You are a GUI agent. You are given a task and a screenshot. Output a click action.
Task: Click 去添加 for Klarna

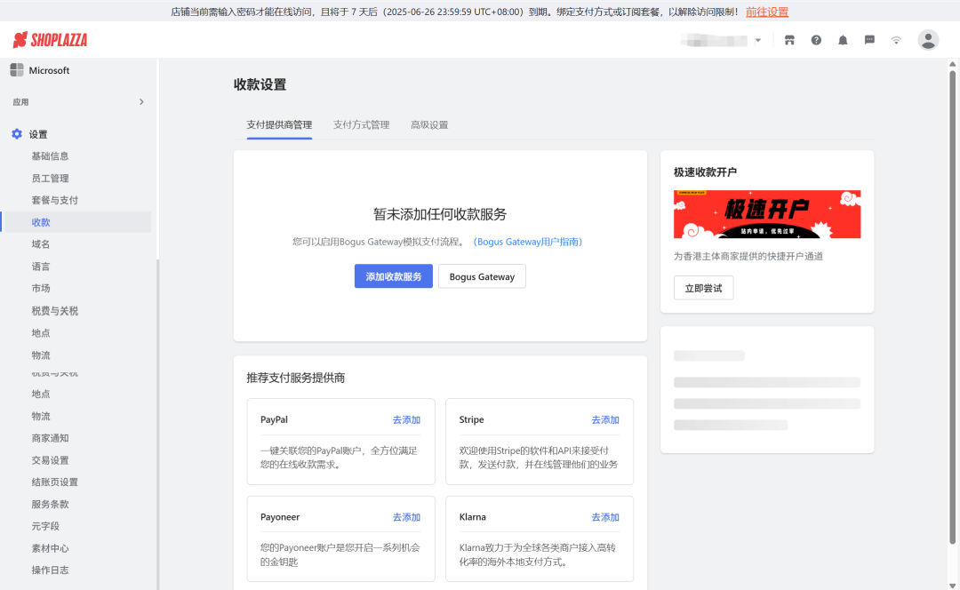(x=605, y=517)
